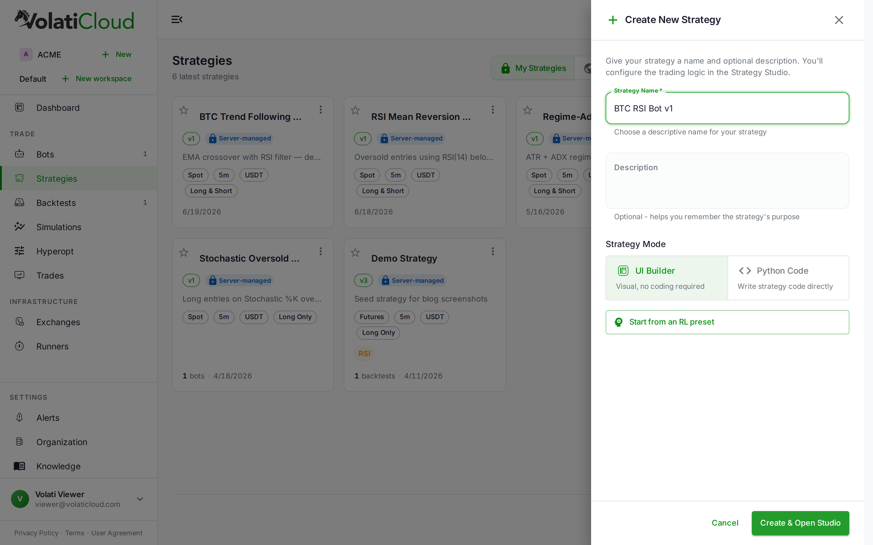Click the RL preset brain icon
This screenshot has width=873, height=545.
click(x=618, y=322)
